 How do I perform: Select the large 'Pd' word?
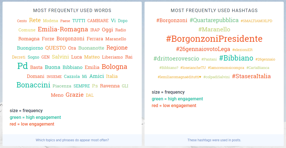22,66
